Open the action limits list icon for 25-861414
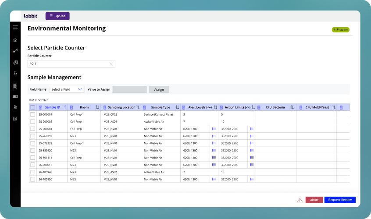The height and width of the screenshot is (219, 371). (252, 158)
